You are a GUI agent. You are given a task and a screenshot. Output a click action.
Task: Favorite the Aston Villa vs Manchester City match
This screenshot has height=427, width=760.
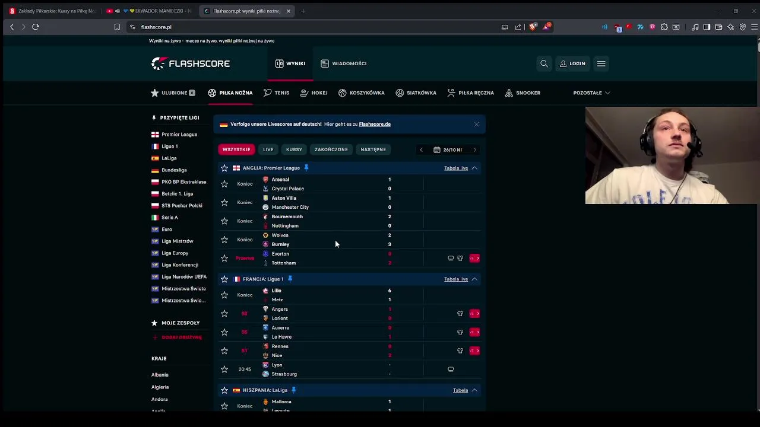[x=224, y=202]
